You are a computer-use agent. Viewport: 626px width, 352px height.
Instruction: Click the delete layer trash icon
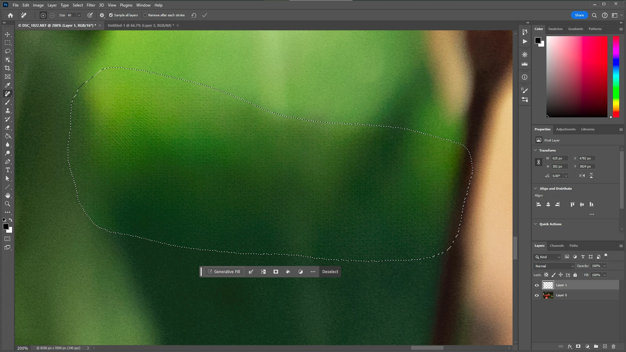click(x=613, y=346)
